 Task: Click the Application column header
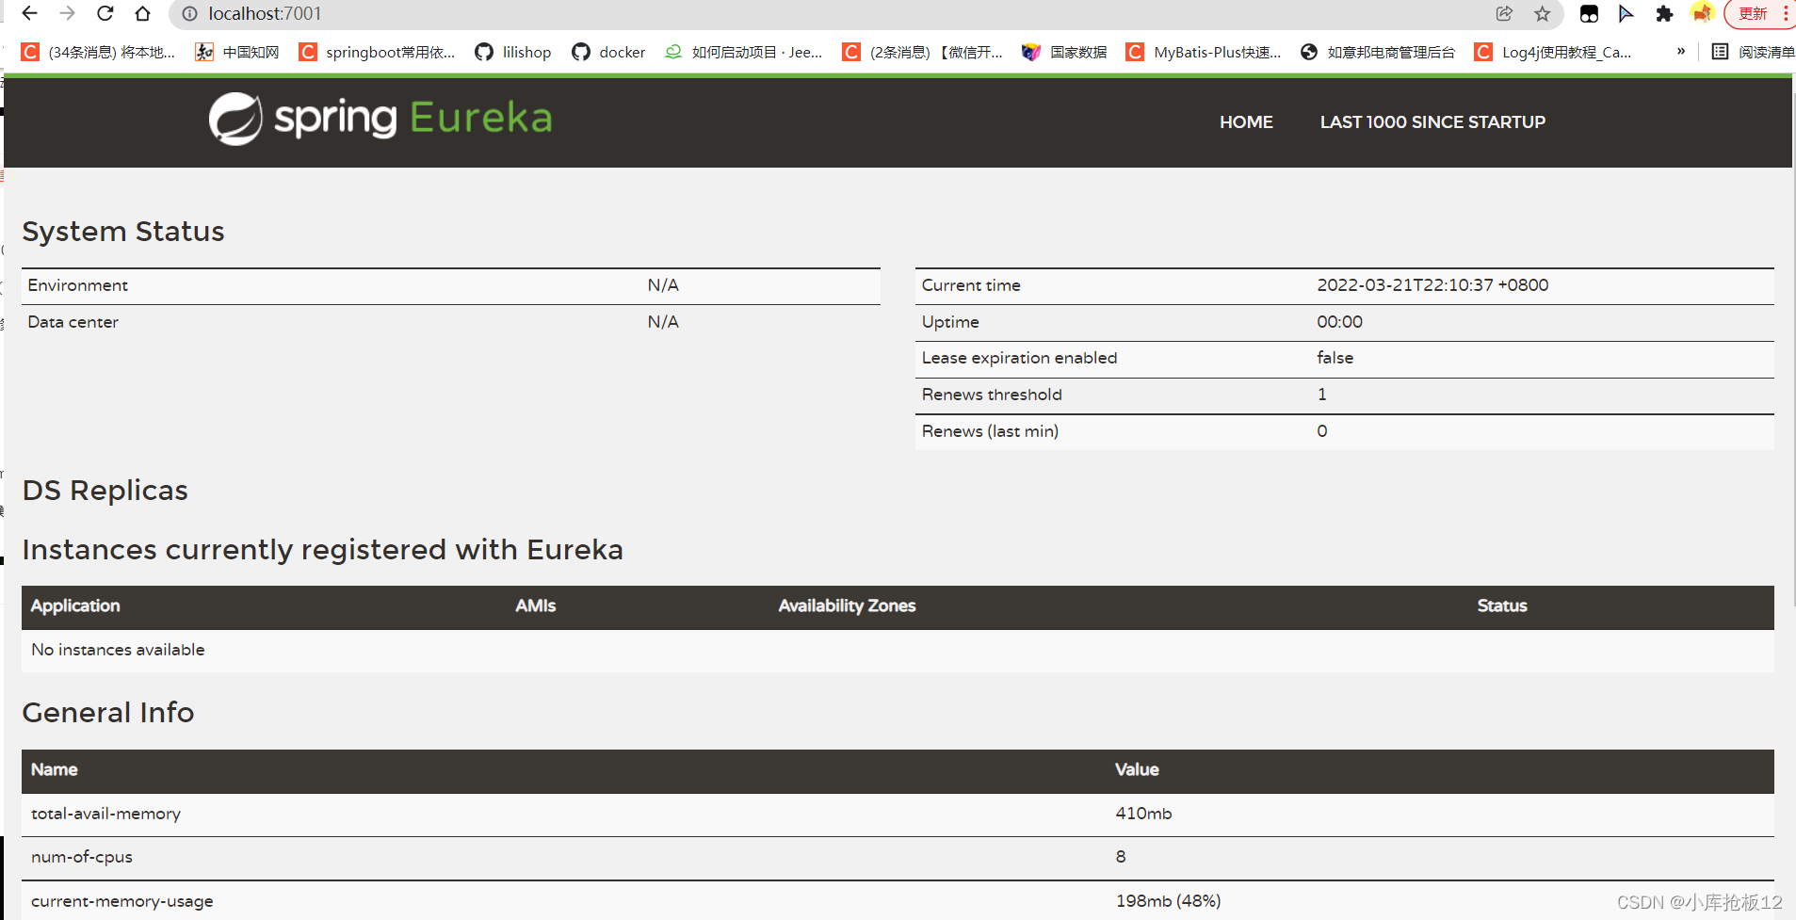[x=75, y=605]
